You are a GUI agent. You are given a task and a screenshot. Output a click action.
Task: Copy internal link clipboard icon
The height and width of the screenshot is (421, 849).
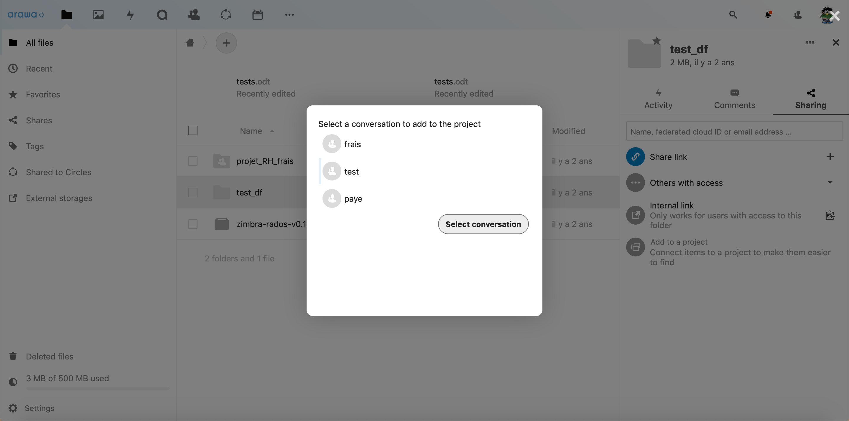pyautogui.click(x=830, y=215)
